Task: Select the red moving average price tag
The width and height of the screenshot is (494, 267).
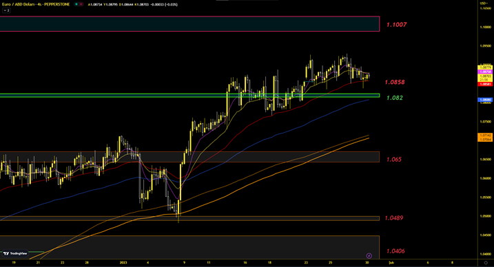Action: tap(485, 84)
